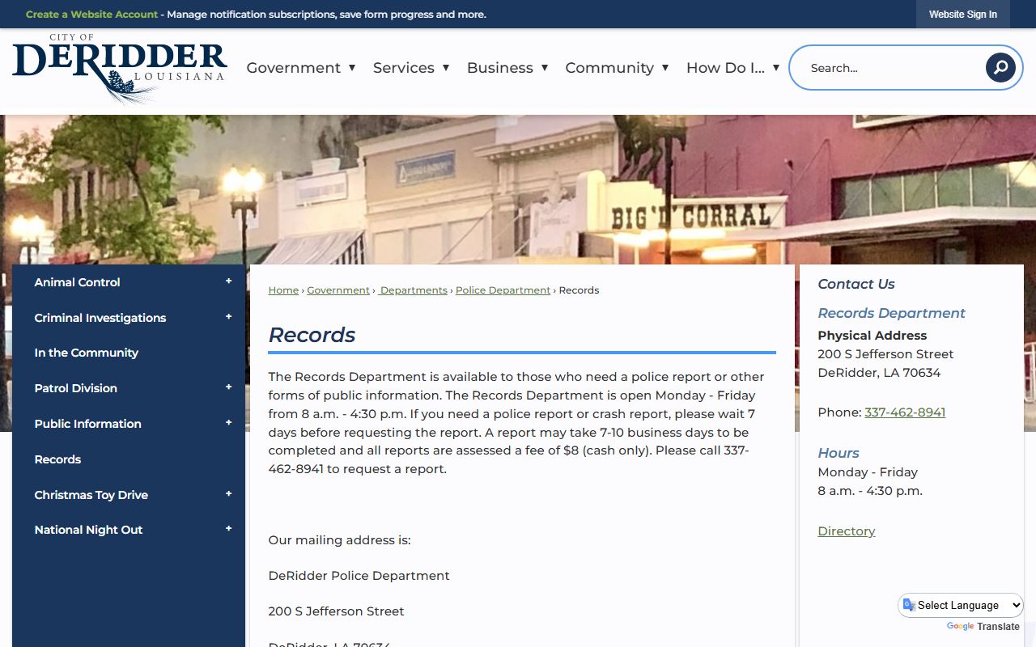The width and height of the screenshot is (1036, 647).
Task: Go to In the Community page
Action: pos(87,353)
